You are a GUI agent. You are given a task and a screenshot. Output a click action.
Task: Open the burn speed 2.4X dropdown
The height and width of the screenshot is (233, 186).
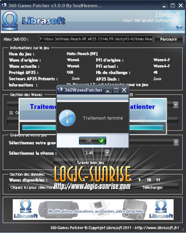(107, 153)
